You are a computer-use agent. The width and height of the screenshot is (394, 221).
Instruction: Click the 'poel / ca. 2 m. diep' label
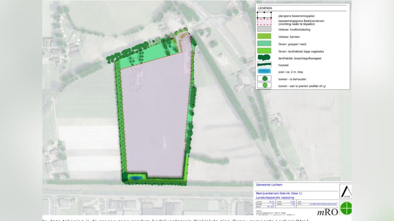[290, 72]
